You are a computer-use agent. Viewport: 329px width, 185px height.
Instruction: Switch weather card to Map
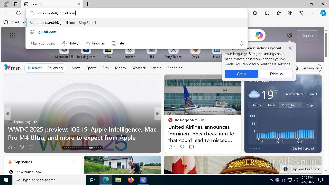310,105
